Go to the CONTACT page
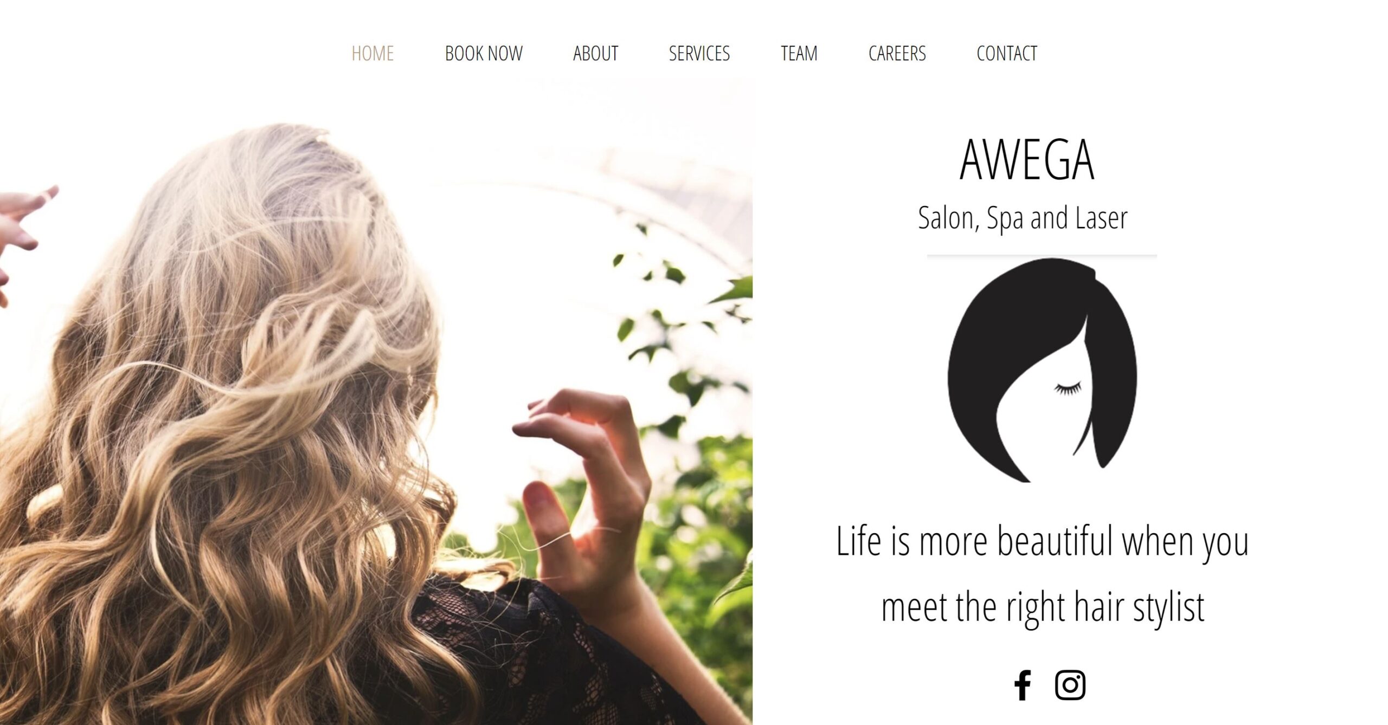Screen dimensions: 1388x725 [x=1006, y=53]
